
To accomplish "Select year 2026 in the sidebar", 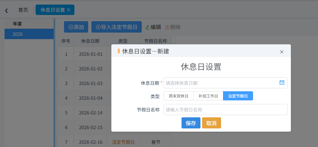I will click(x=29, y=34).
